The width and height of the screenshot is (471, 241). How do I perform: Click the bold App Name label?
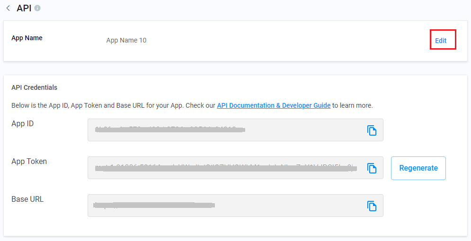[27, 38]
